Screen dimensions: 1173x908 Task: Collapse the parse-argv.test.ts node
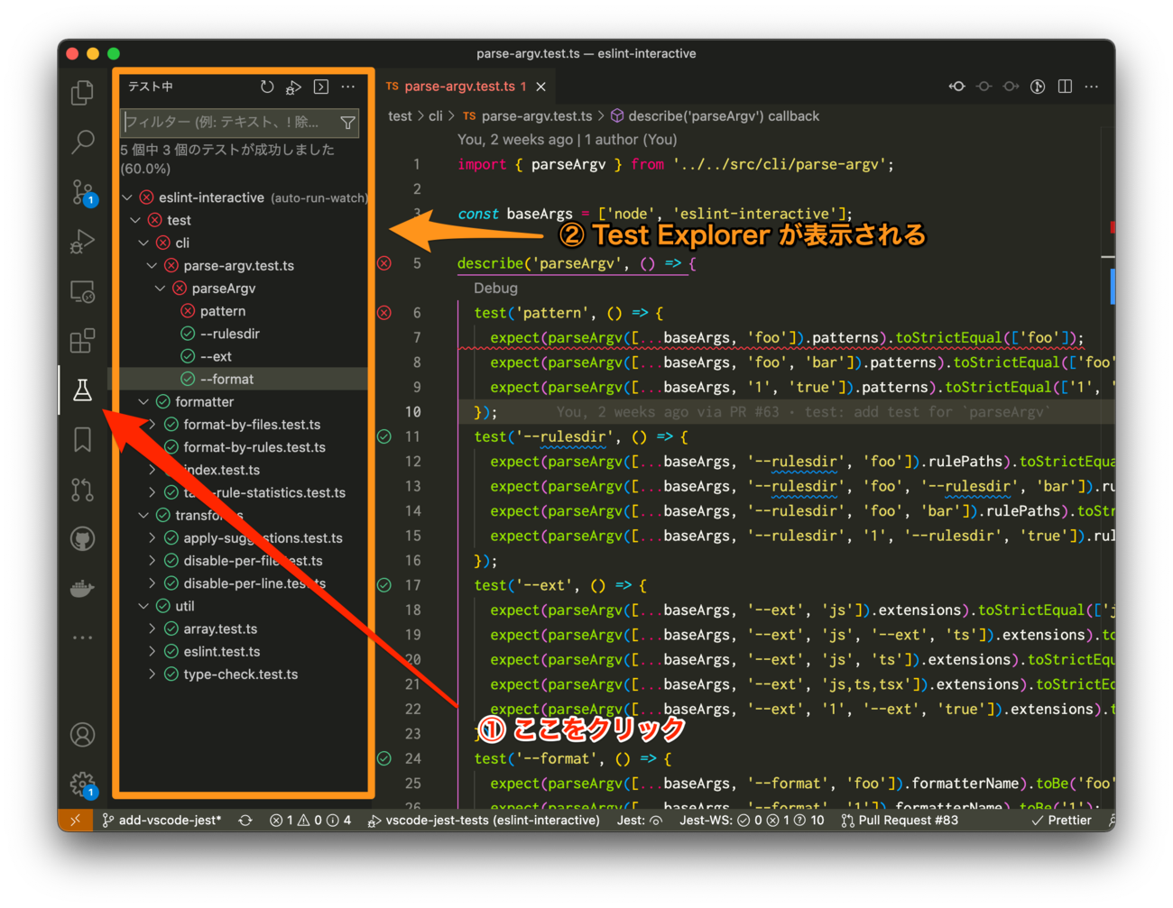tap(152, 265)
